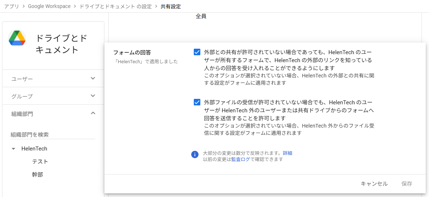Click the blue info icon near 大部分の変更

click(195, 154)
